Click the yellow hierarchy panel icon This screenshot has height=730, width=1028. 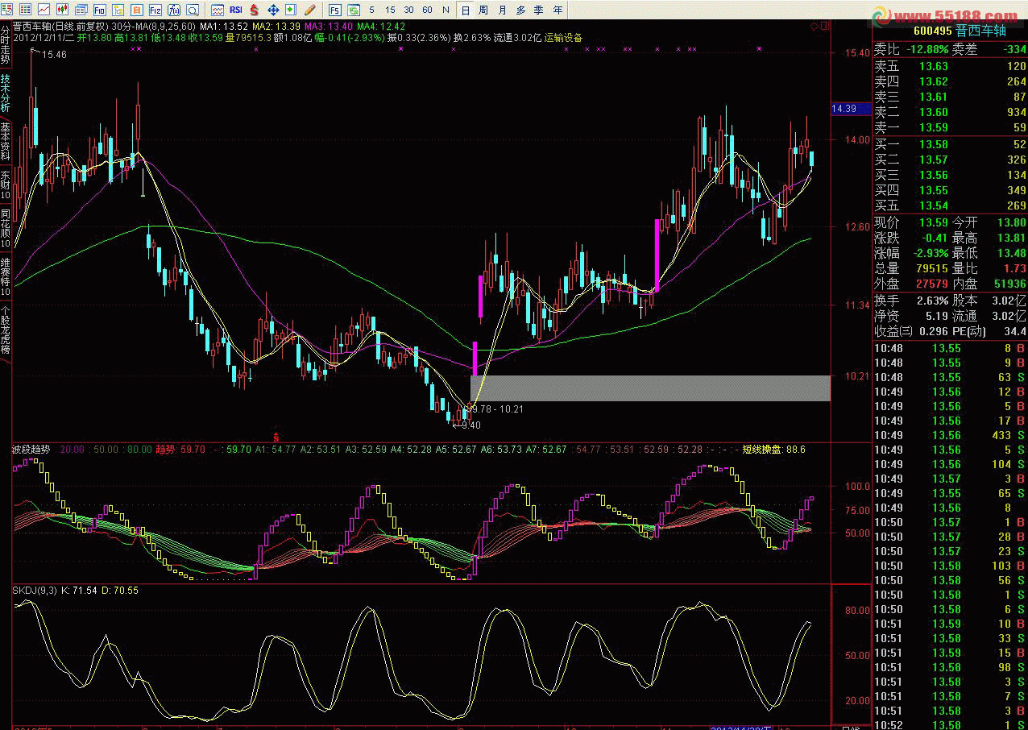118,10
